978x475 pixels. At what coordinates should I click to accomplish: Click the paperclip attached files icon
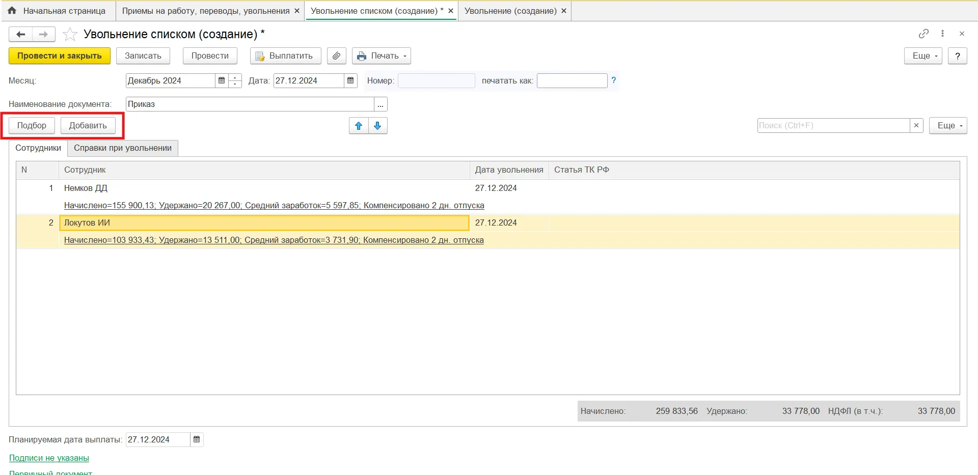pos(336,56)
